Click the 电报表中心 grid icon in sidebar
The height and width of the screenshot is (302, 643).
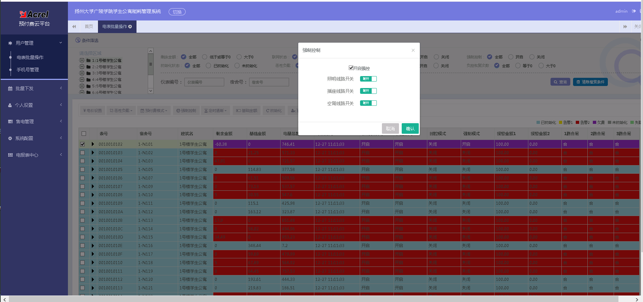point(10,155)
